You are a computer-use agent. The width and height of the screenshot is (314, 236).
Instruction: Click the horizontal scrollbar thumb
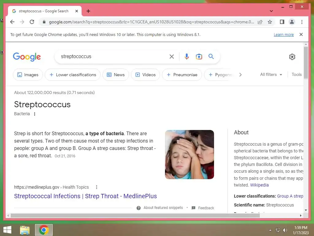coord(135,215)
